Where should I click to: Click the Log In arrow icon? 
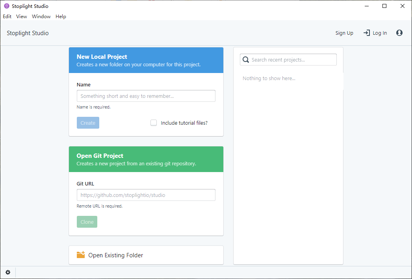[366, 33]
